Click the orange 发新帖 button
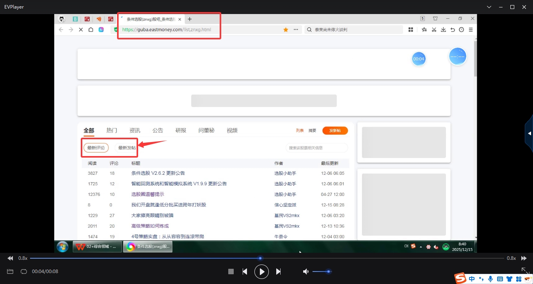 pyautogui.click(x=335, y=131)
